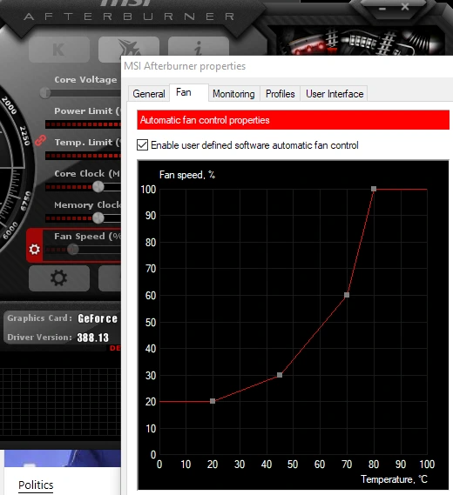The image size is (453, 495).
Task: Switch to the General tab
Action: click(x=149, y=94)
